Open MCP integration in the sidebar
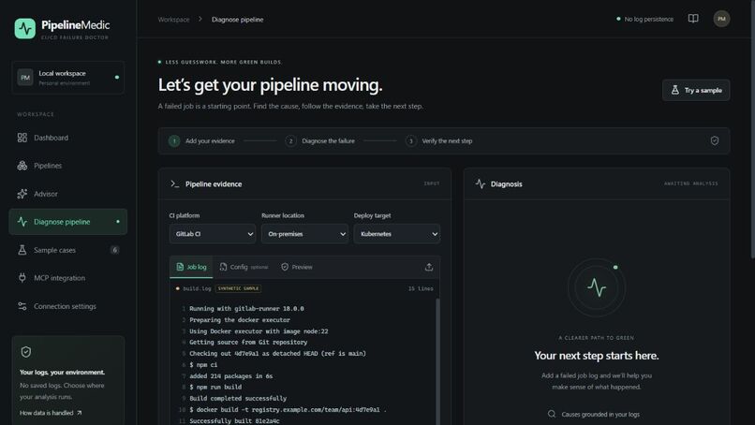Screen dimensions: 755x425 coord(67,278)
